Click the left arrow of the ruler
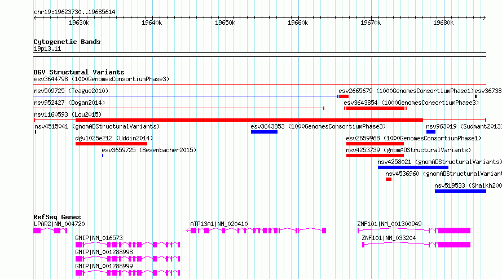The height and width of the screenshot is (279, 502). (x=35, y=17)
